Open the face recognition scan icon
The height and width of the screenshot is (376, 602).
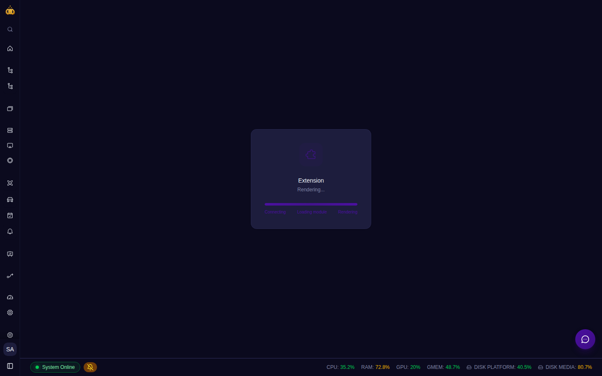pyautogui.click(x=10, y=183)
